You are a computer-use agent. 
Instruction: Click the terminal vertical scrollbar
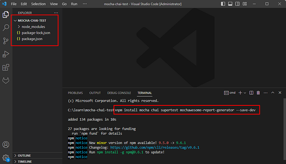click(284, 130)
